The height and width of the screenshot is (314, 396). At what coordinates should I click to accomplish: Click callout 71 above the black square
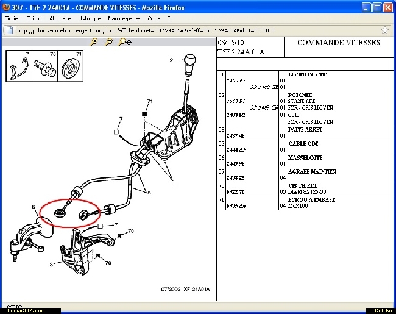[x=149, y=102]
